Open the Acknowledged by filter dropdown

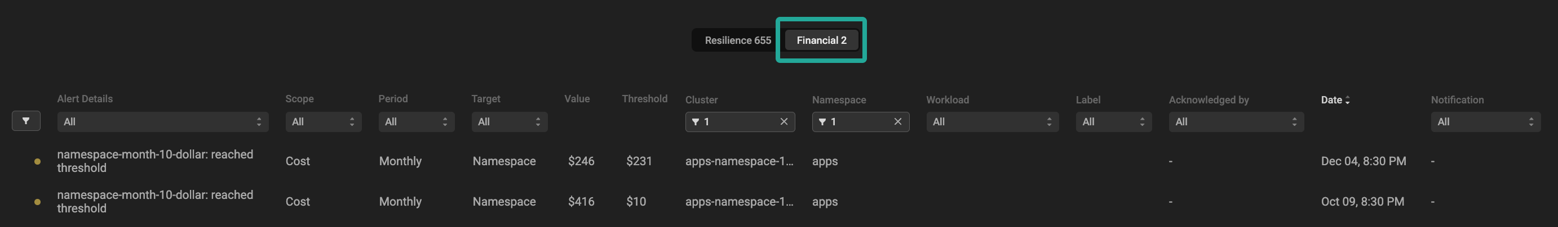pos(1236,121)
